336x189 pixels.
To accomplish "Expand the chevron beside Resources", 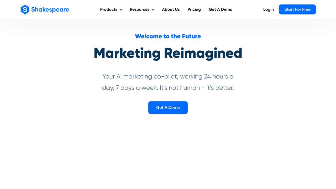I will point(153,10).
